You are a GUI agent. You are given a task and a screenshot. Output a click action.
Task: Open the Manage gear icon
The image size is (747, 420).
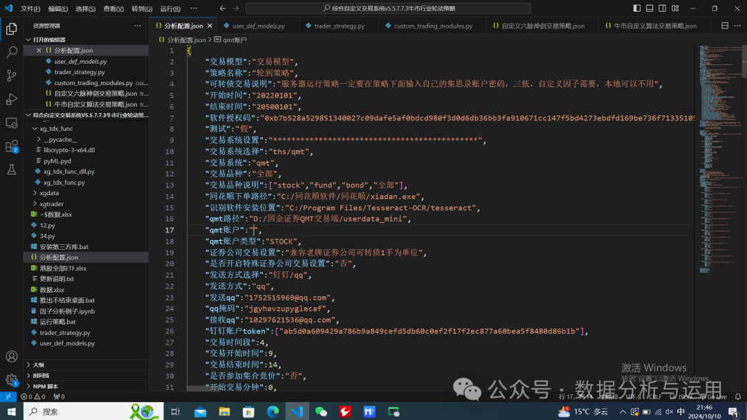(x=12, y=380)
